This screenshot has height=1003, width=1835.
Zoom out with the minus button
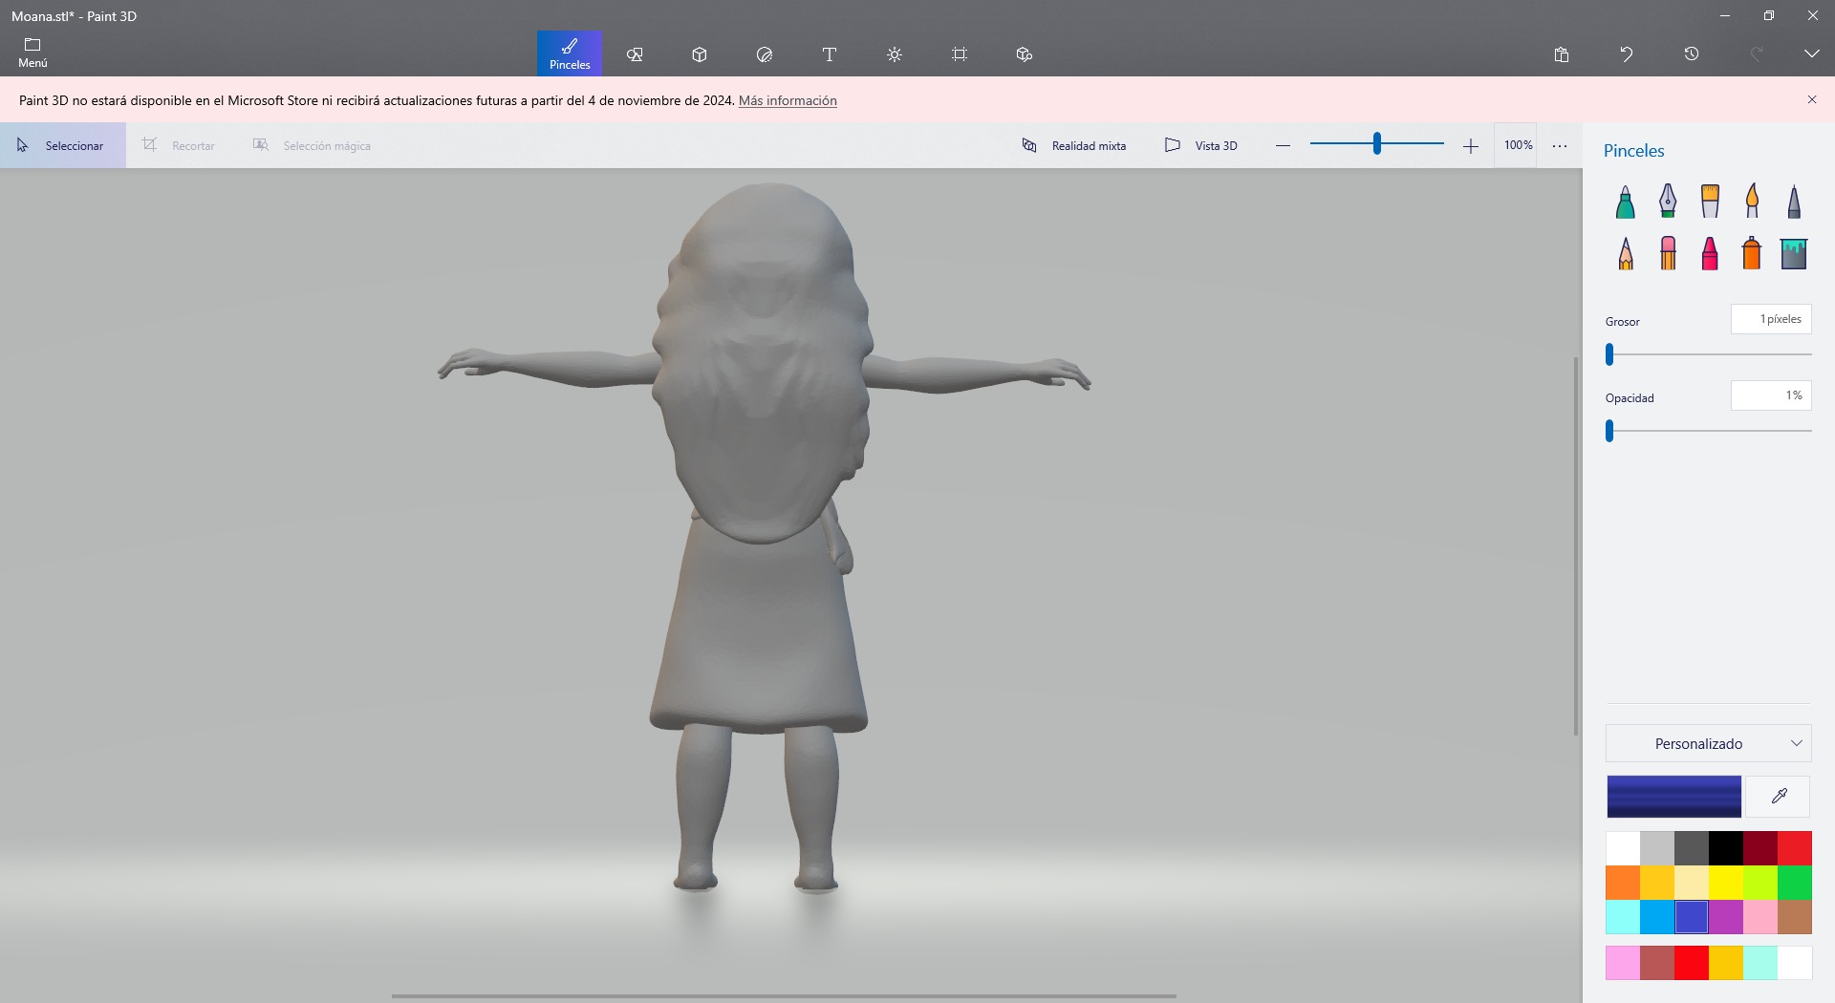click(1283, 145)
